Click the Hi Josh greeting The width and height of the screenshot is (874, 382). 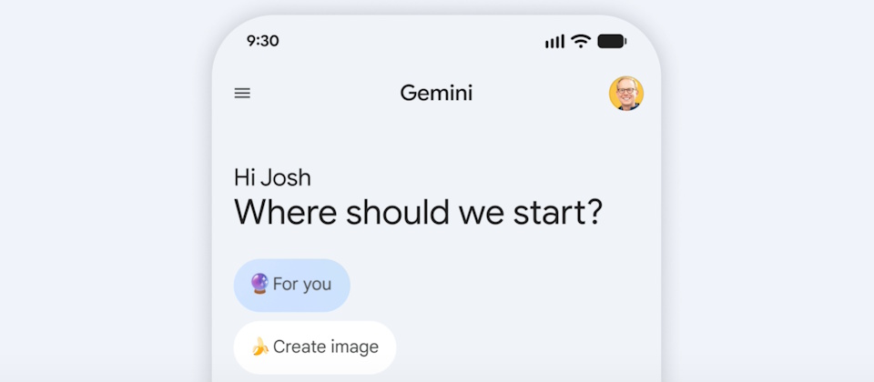click(x=272, y=177)
